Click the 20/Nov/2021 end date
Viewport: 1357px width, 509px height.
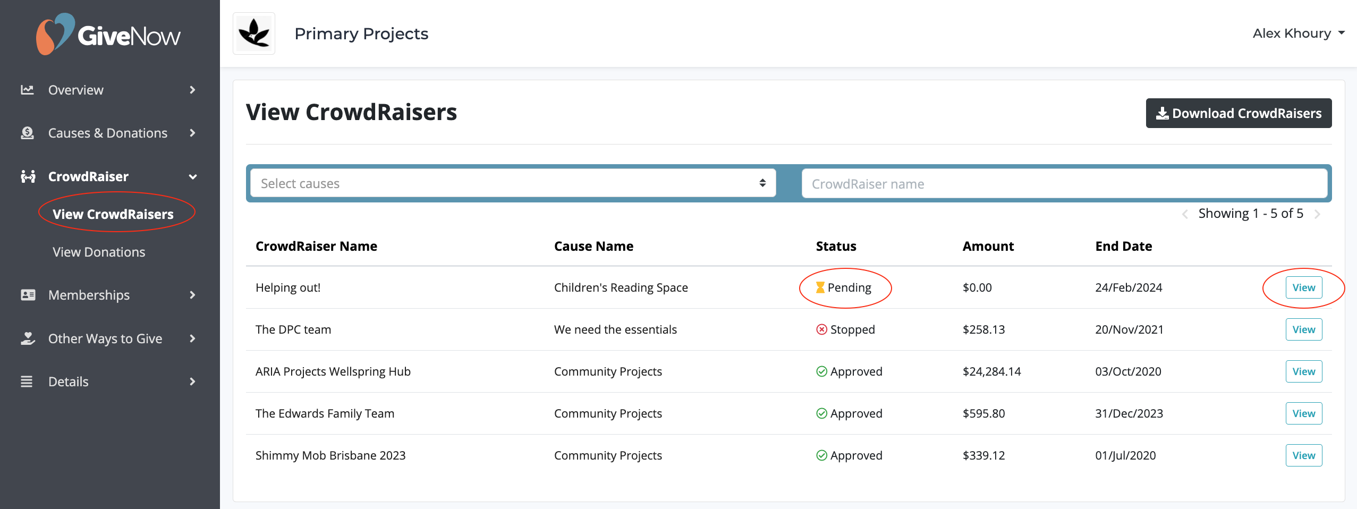click(1129, 329)
